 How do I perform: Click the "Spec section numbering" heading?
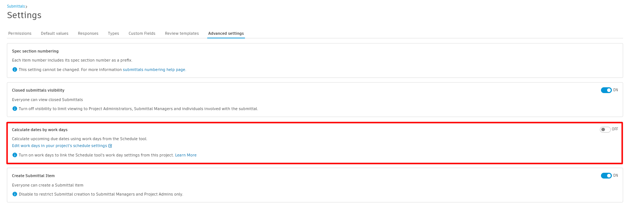pos(35,51)
